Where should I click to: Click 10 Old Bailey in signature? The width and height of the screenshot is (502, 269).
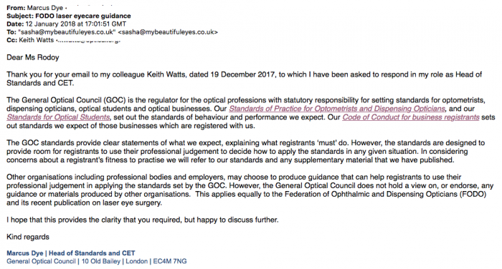(101, 261)
